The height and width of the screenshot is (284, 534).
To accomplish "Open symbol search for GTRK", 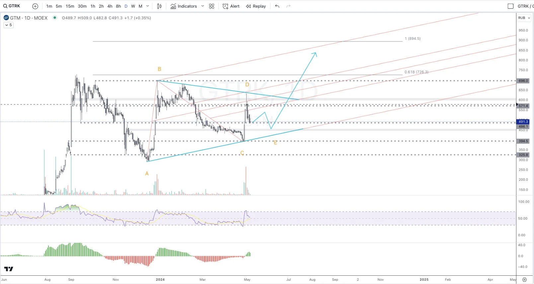I will (x=12, y=6).
